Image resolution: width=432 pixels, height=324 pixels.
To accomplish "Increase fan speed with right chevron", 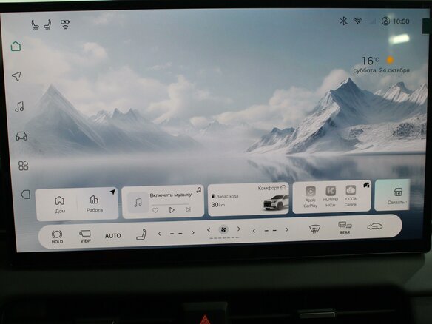I will 239,229.
